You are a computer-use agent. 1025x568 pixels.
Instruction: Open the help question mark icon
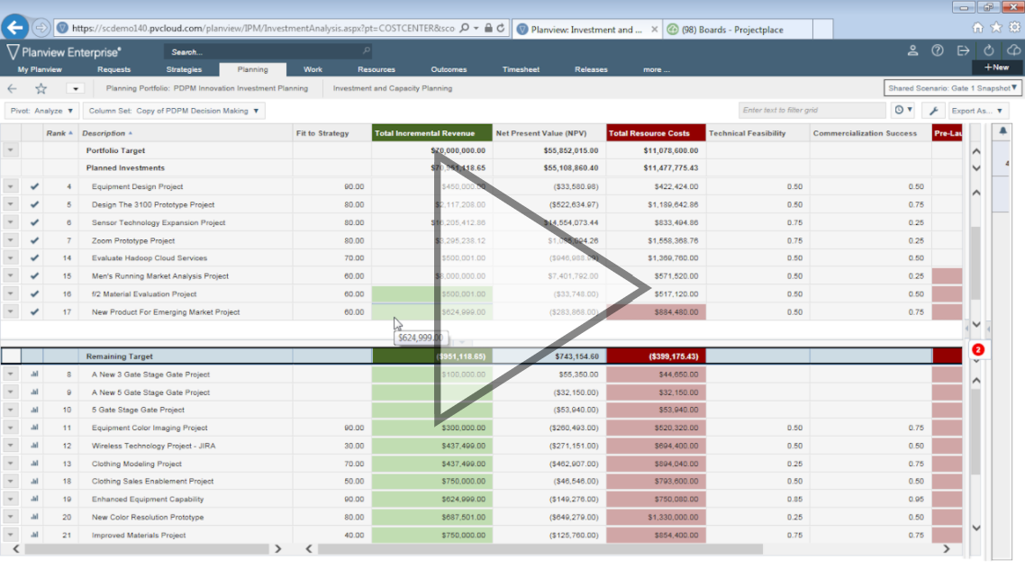coord(938,50)
